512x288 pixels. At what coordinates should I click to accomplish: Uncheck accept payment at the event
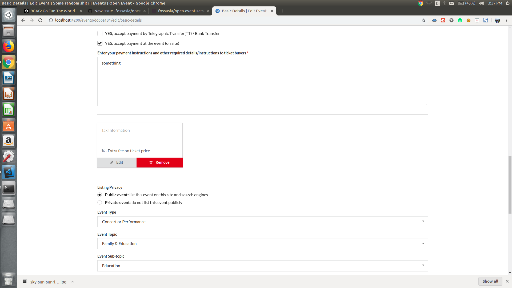click(100, 43)
